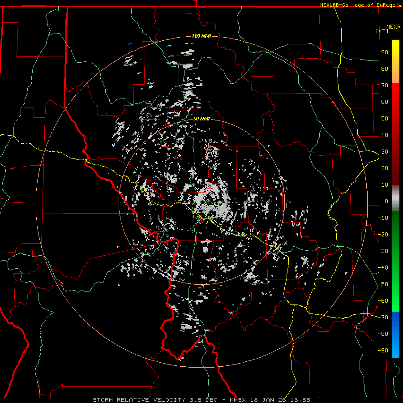Click the 18:55 timestamp

pyautogui.click(x=300, y=400)
